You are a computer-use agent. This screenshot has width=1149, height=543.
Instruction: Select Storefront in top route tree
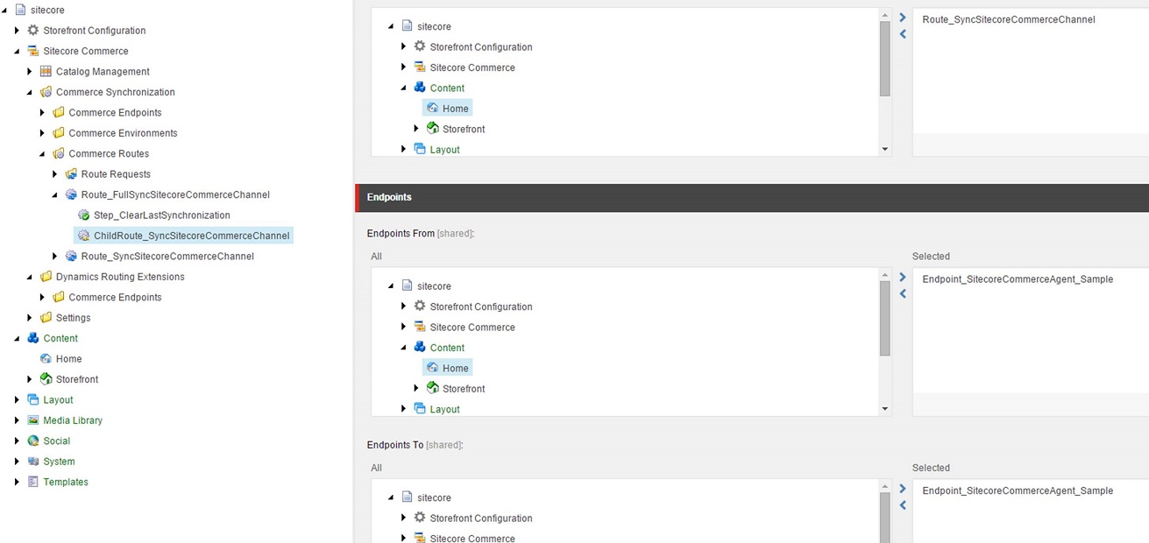click(464, 129)
